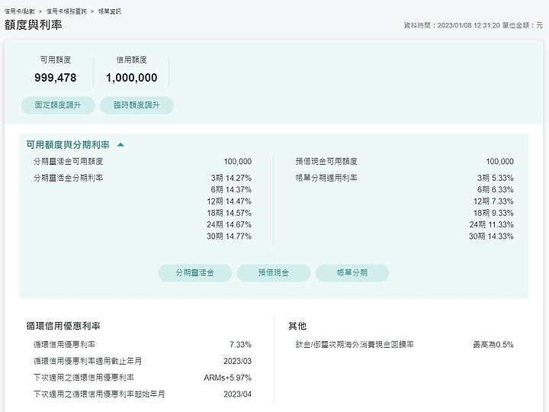Viewport: 549px width, 412px height.
Task: Select the ARMs+5.97% value
Action: (227, 378)
